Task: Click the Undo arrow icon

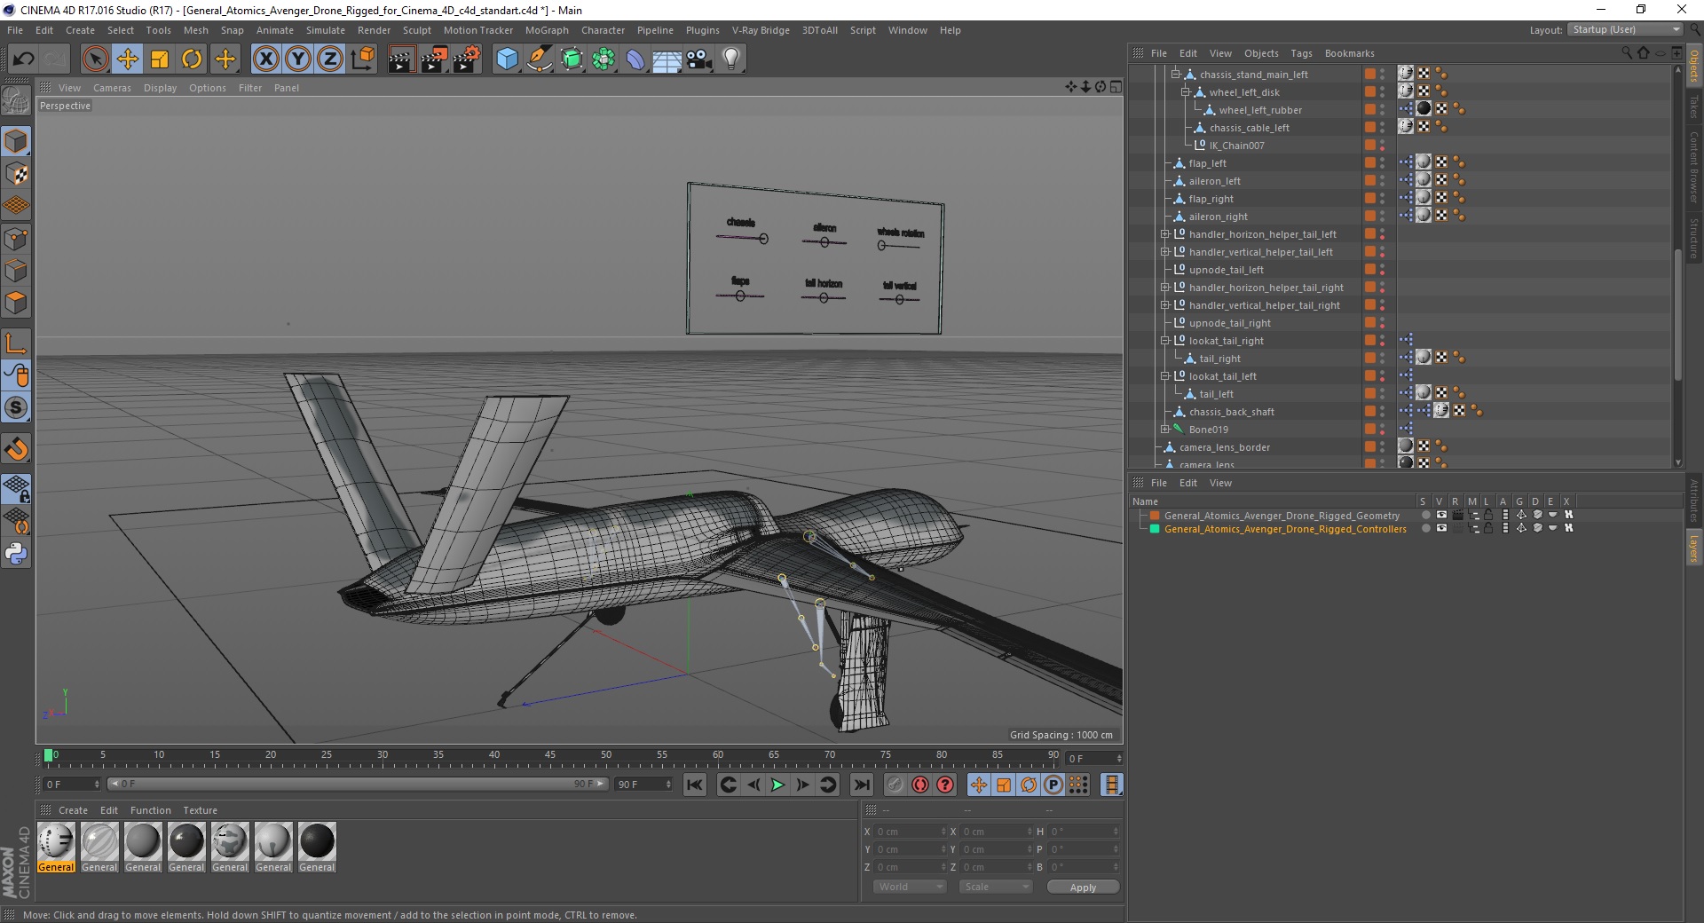Action: [x=24, y=59]
